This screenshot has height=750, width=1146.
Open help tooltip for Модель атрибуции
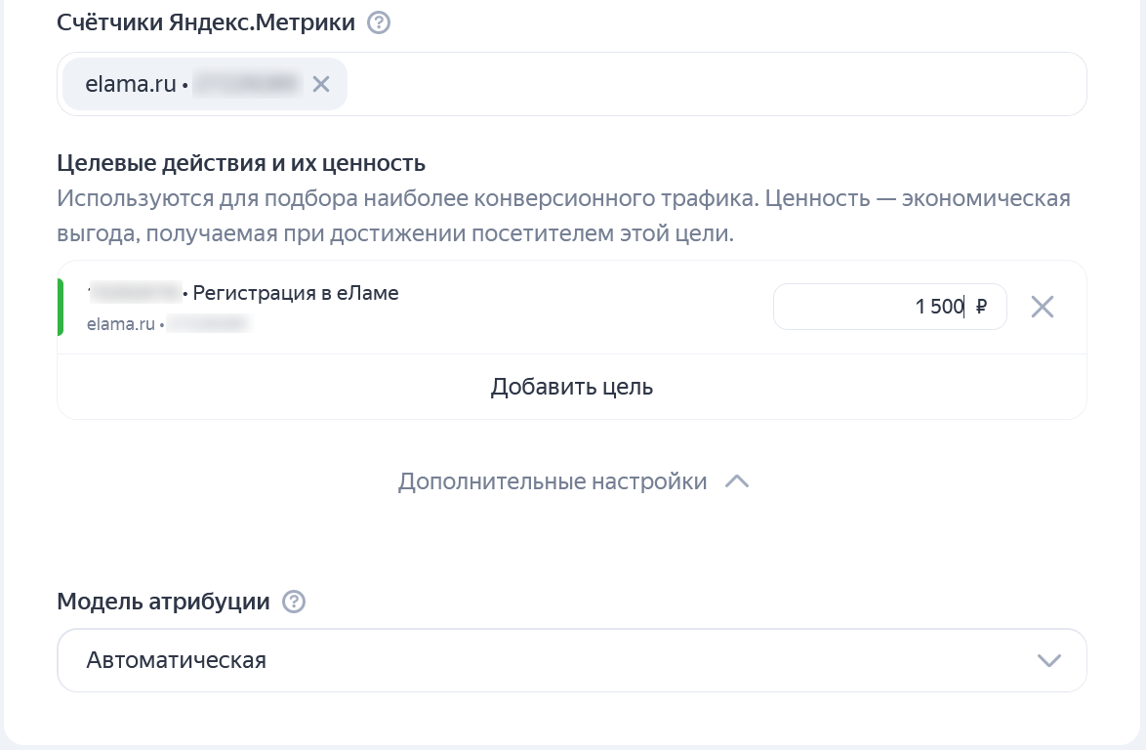(x=294, y=602)
